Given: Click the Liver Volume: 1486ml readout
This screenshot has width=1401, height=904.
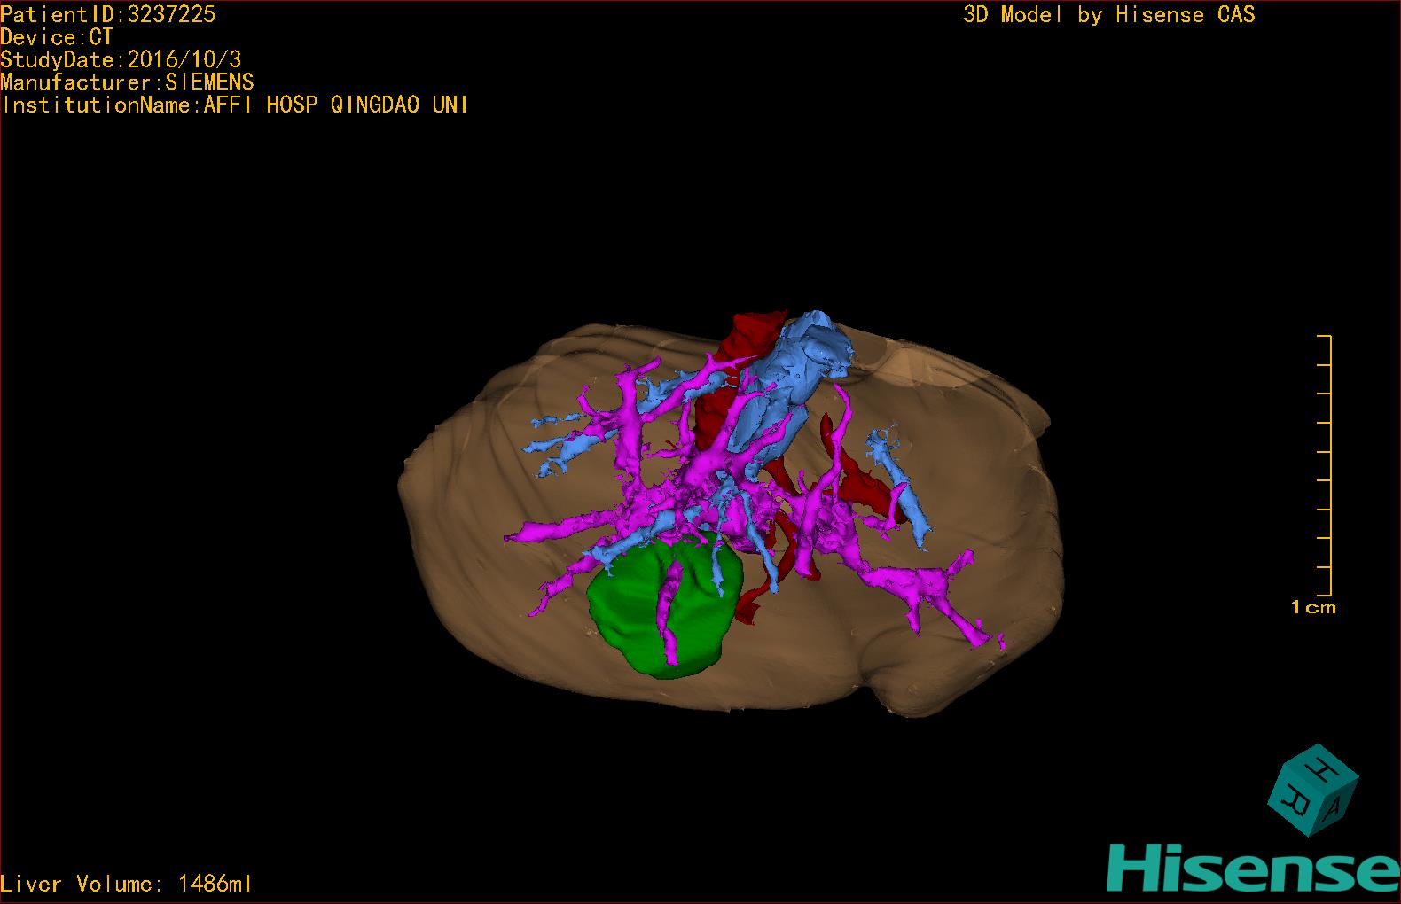Looking at the screenshot, I should (x=126, y=884).
